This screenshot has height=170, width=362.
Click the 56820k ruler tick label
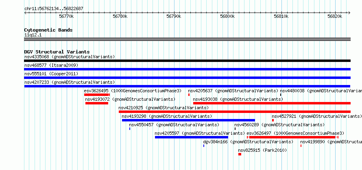pos(335,16)
